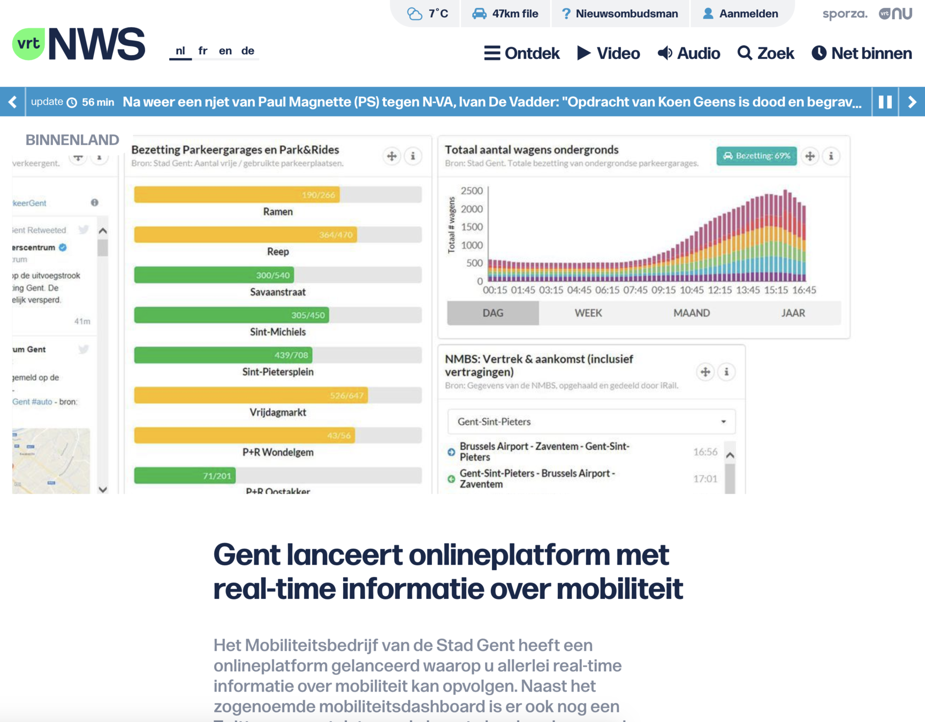Pause the news ticker
The height and width of the screenshot is (722, 925).
point(885,102)
